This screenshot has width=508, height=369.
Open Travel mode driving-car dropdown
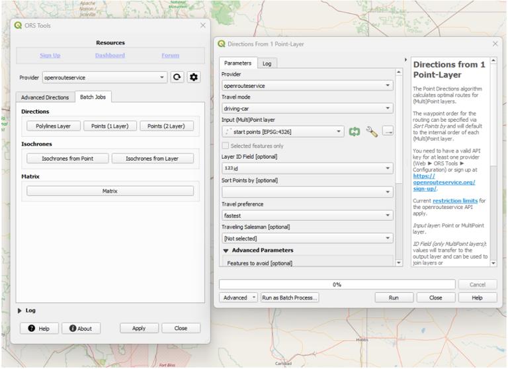click(x=308, y=108)
